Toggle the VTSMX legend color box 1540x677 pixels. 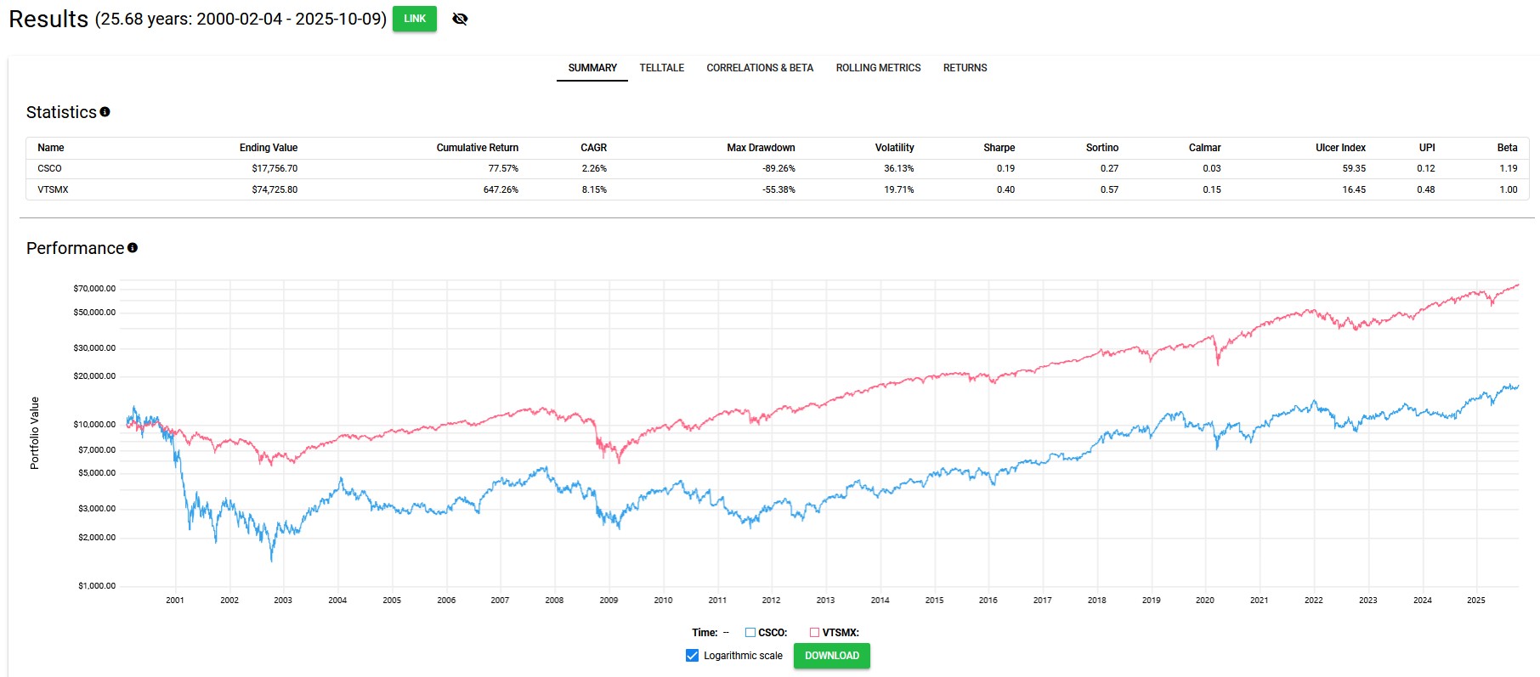pos(814,632)
